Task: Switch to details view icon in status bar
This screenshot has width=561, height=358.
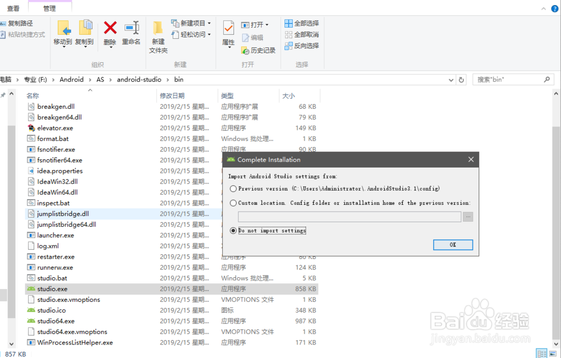Action: 542,354
